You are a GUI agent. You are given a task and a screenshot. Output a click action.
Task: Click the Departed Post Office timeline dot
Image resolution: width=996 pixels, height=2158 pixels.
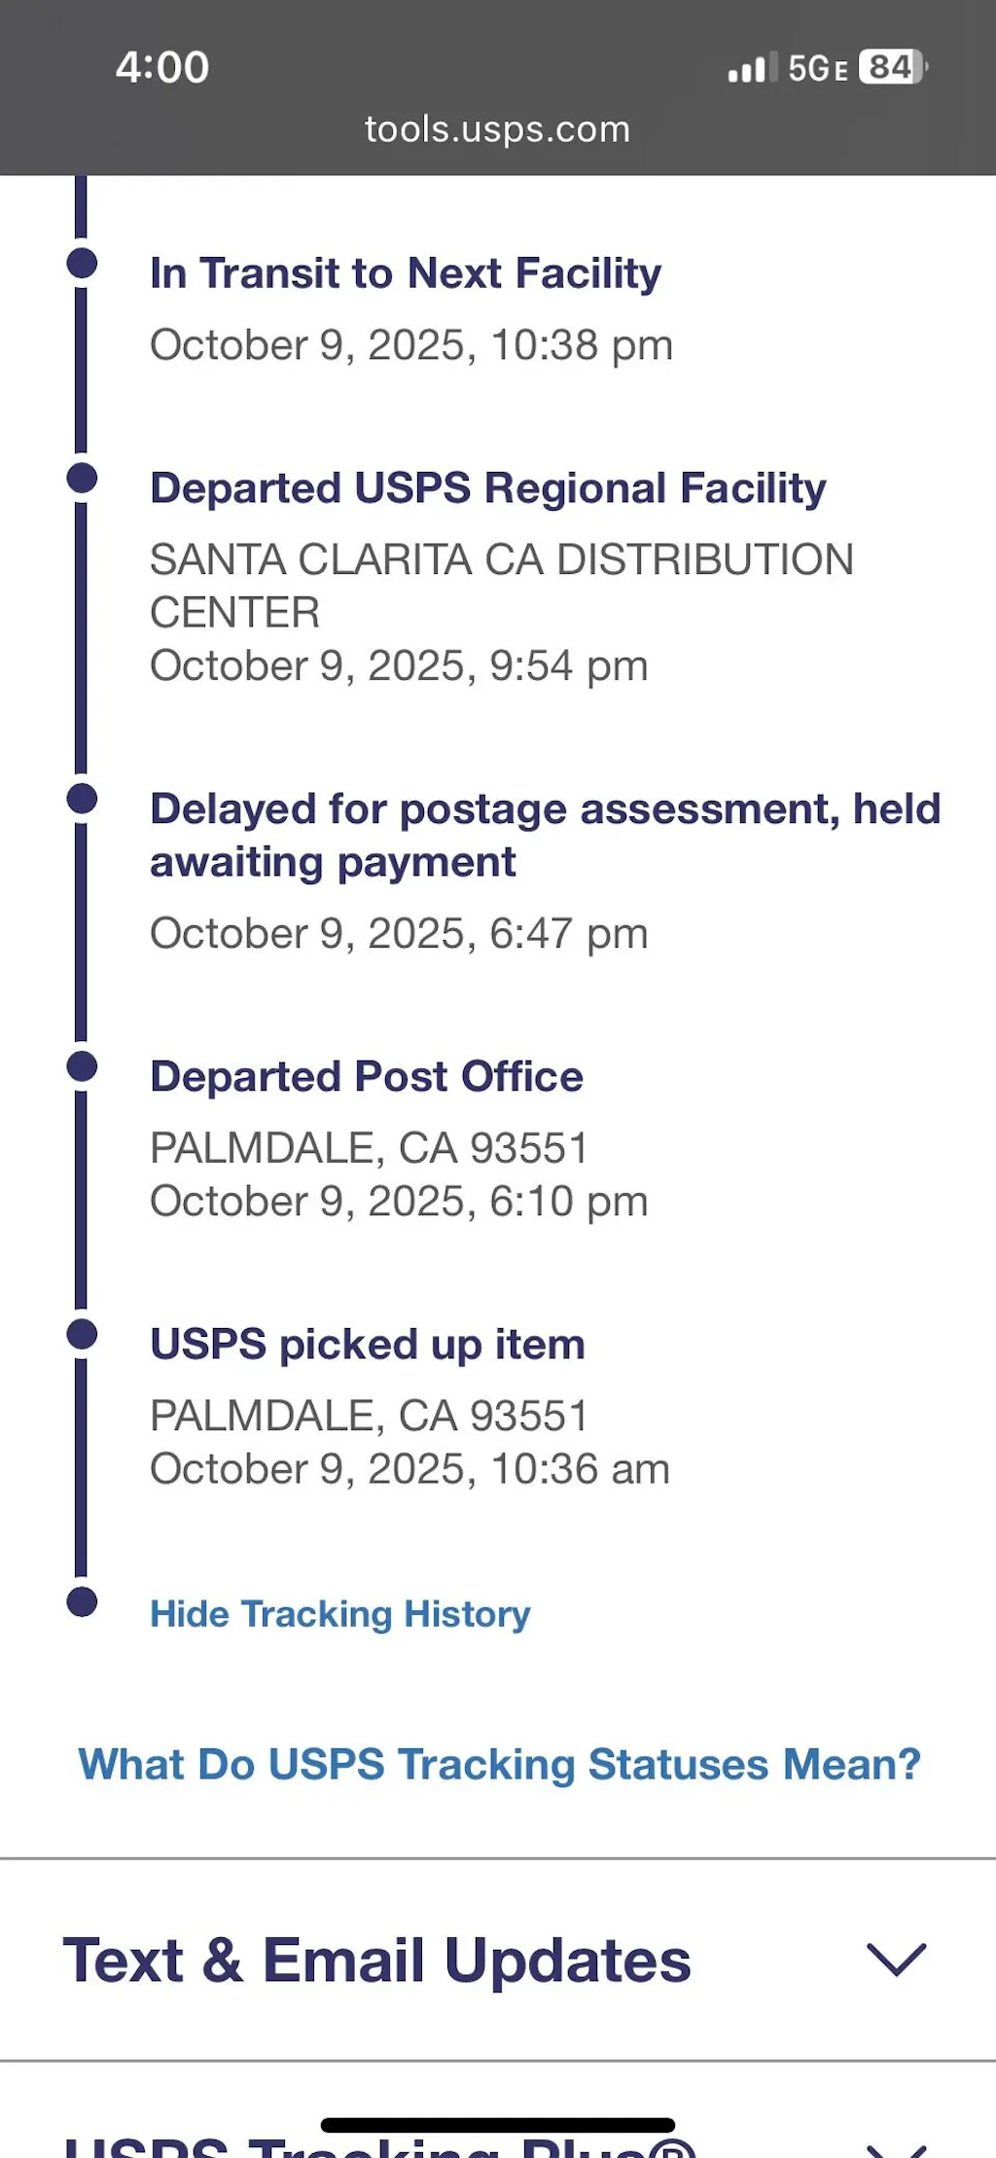coord(82,1066)
